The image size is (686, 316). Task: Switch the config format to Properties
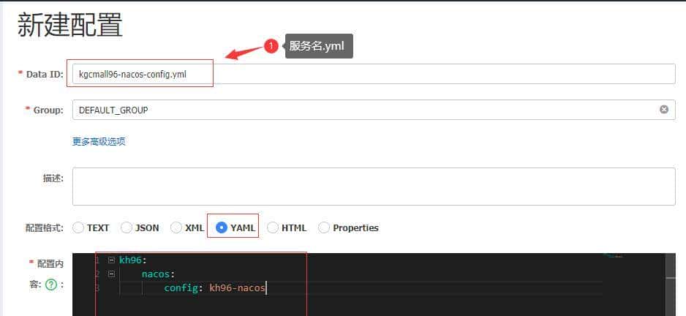[324, 227]
